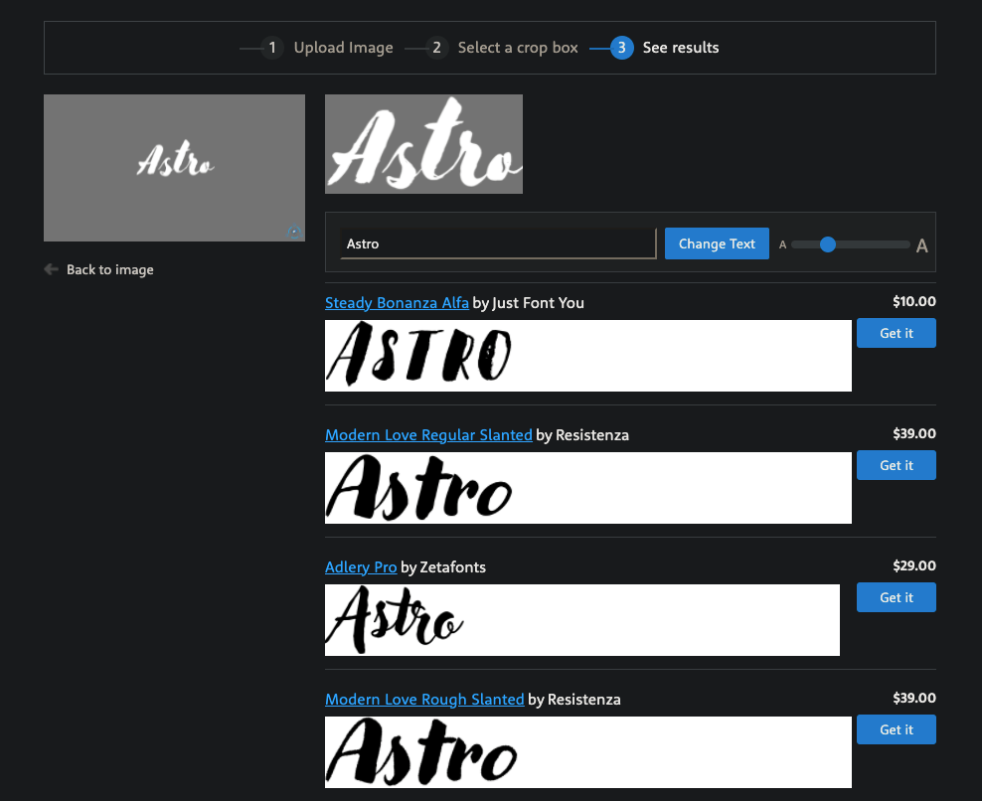The width and height of the screenshot is (982, 801).
Task: Click the Upload Image step label
Action: [342, 47]
